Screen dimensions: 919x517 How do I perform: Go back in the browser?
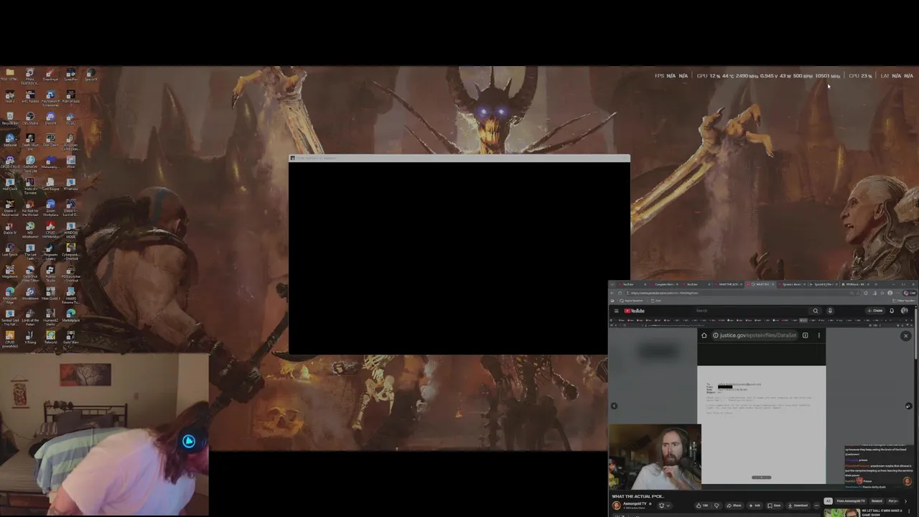pyautogui.click(x=612, y=293)
